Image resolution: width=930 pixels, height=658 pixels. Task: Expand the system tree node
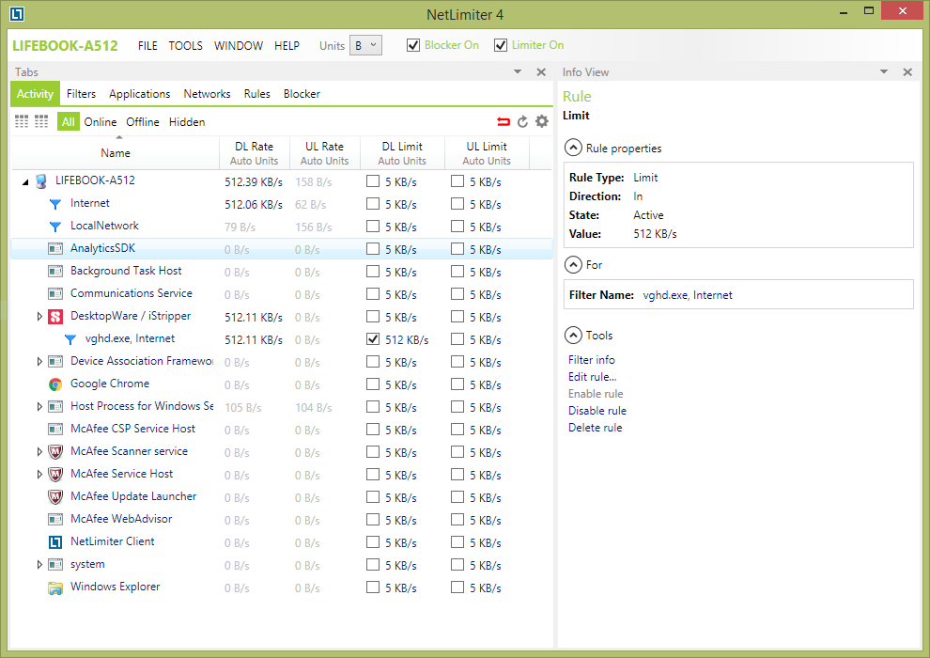tap(39, 564)
